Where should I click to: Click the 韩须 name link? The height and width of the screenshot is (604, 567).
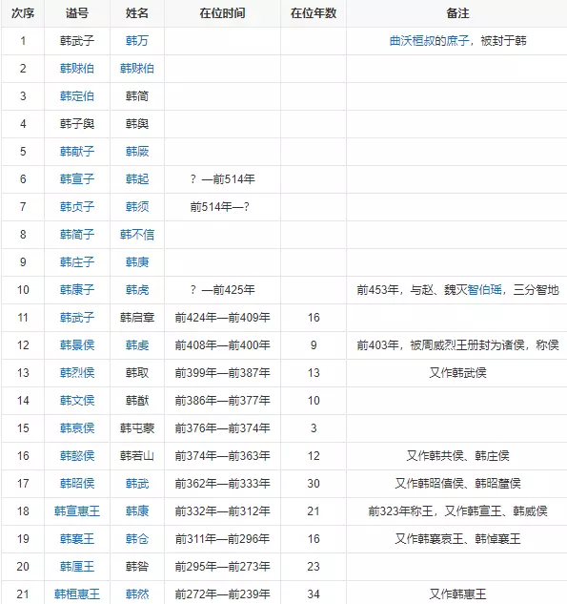(137, 207)
